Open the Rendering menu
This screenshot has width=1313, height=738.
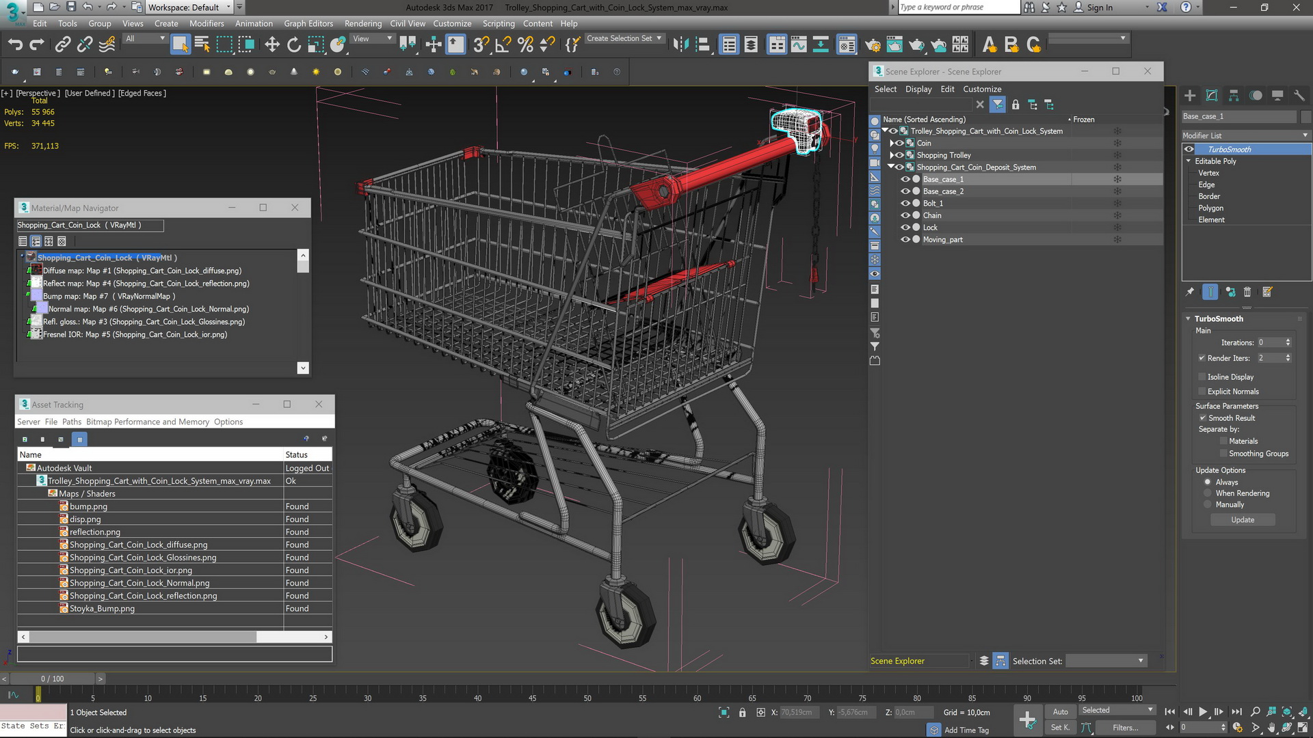pos(362,23)
